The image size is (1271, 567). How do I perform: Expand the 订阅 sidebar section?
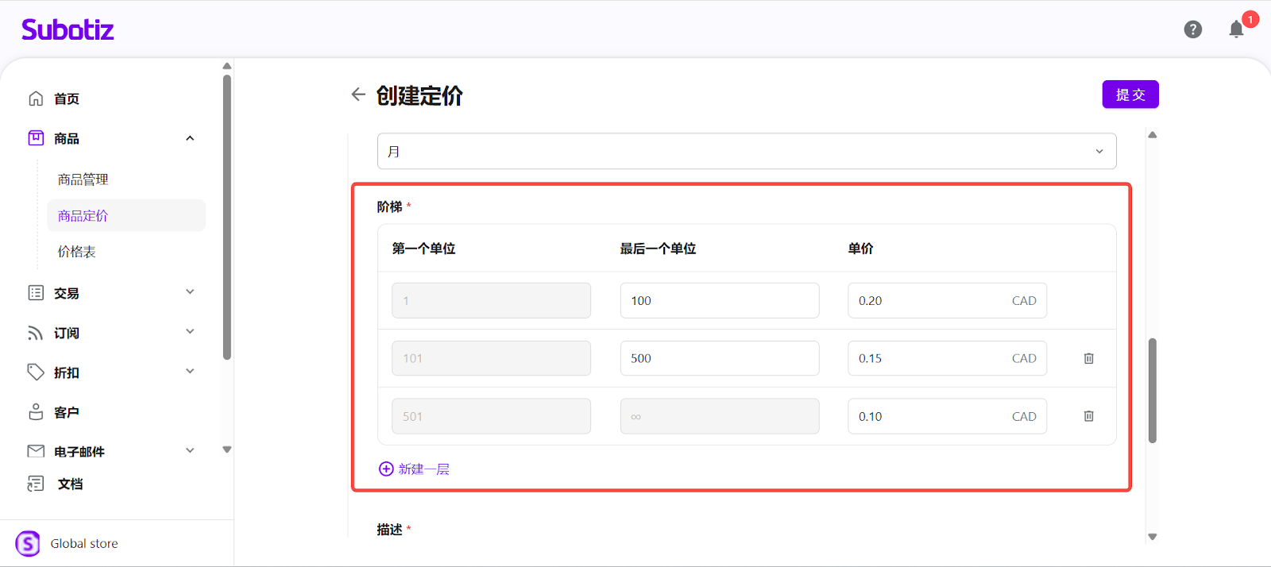tap(190, 332)
